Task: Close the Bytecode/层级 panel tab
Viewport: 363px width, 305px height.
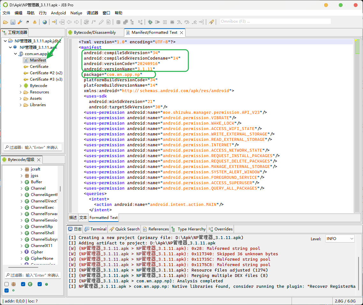Action: coord(39,160)
